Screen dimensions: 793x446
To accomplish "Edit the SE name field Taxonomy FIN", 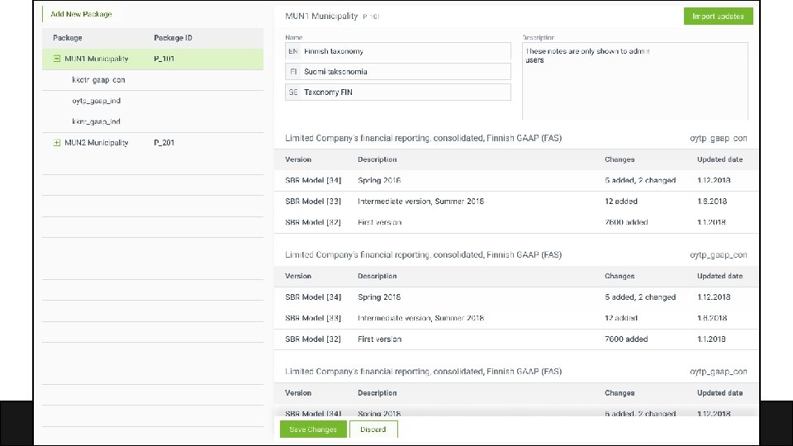I will point(405,93).
